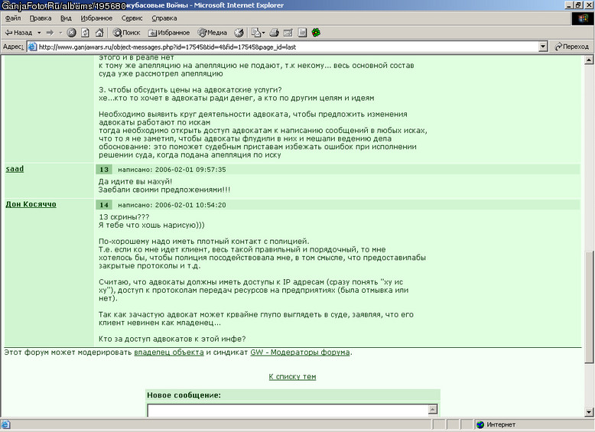Go back with the Назад button
Image resolution: width=595 pixels, height=432 pixels.
pos(18,33)
